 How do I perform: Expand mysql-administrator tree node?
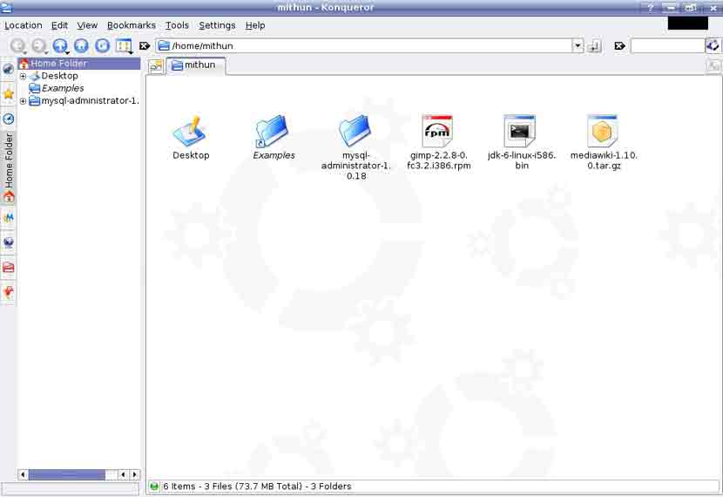click(23, 101)
